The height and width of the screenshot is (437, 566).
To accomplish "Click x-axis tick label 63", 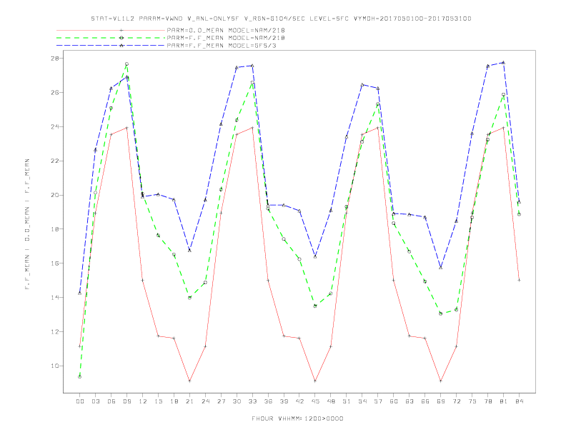I will [409, 401].
